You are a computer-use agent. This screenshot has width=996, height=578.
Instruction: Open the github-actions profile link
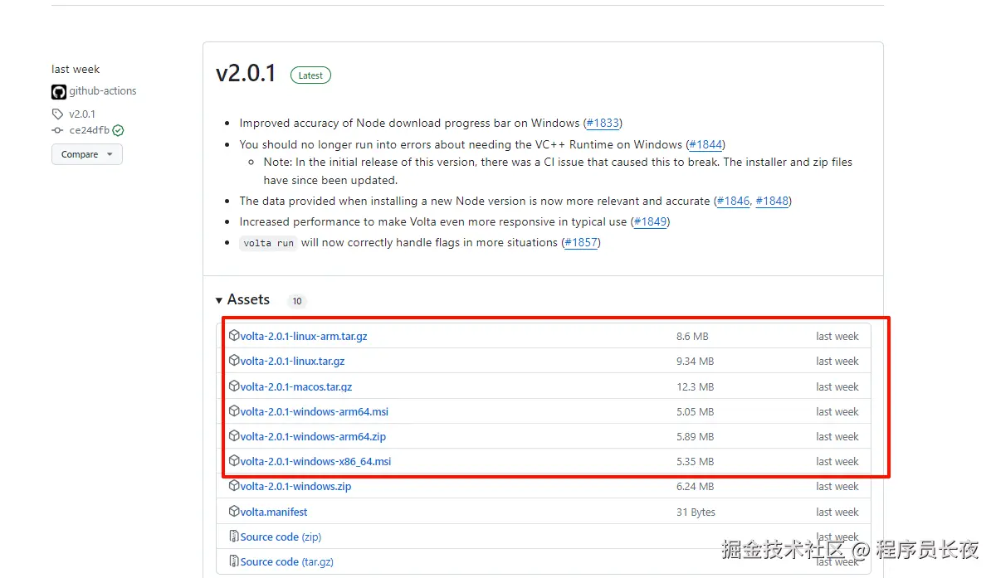(x=103, y=91)
